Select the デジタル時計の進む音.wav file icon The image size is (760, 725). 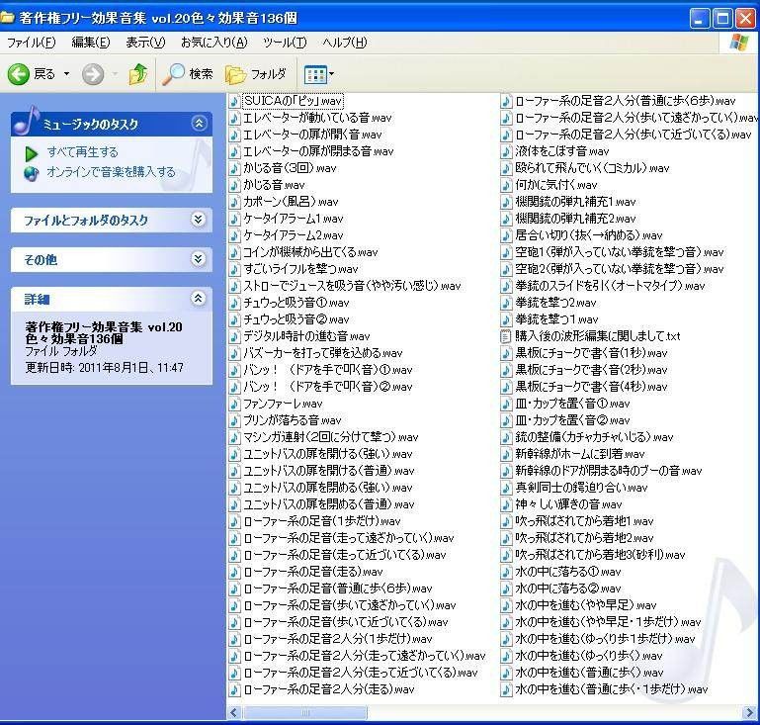[234, 336]
